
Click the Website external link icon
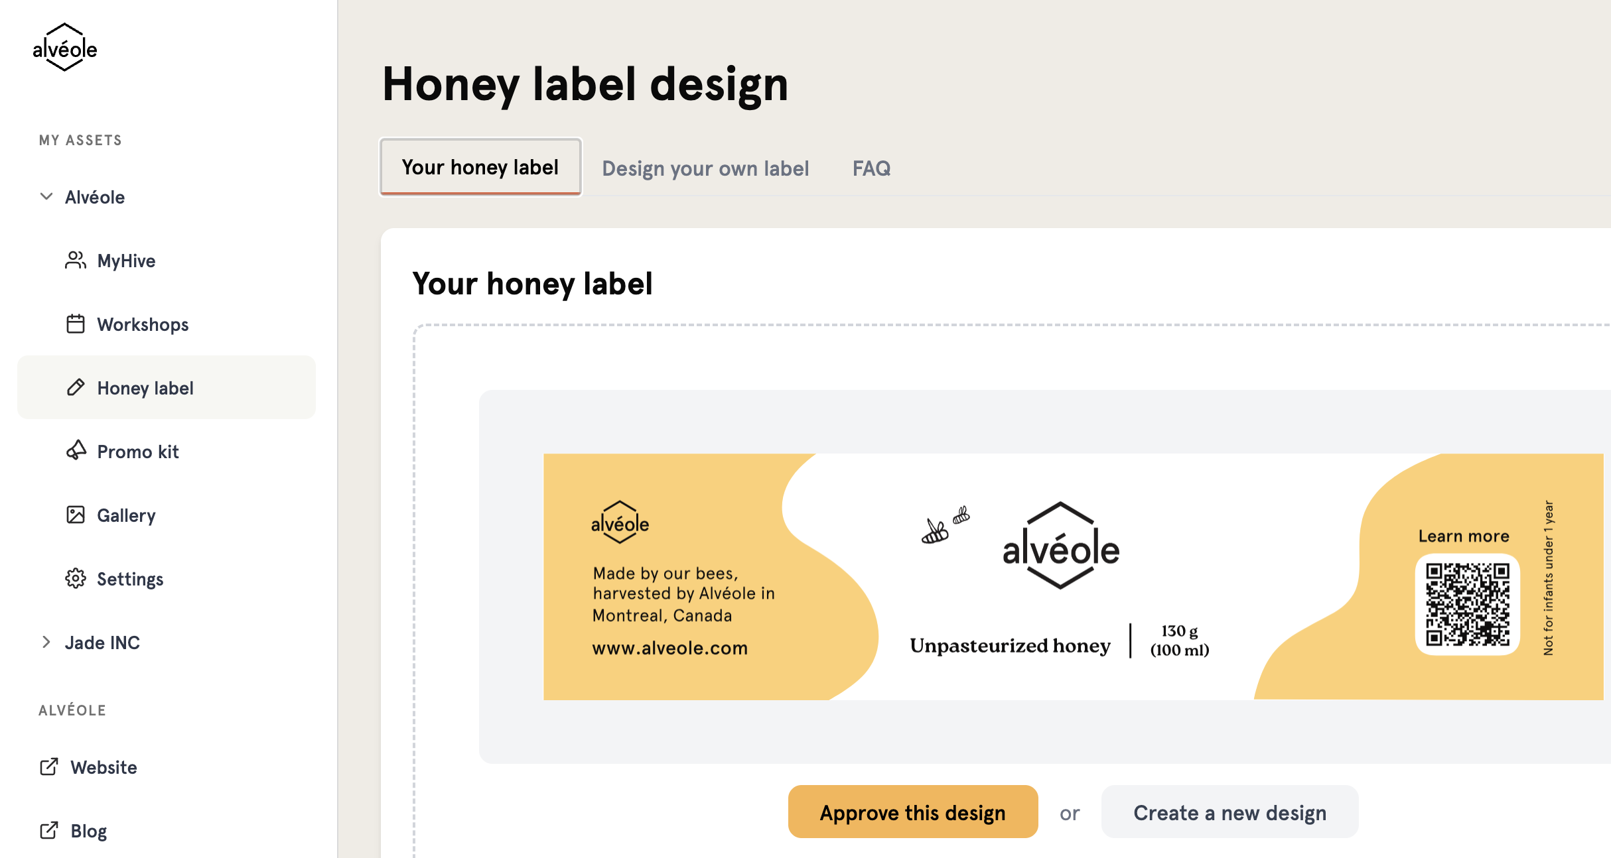[49, 766]
